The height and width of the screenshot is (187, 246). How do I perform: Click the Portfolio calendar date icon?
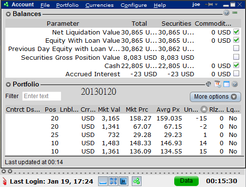(218, 84)
